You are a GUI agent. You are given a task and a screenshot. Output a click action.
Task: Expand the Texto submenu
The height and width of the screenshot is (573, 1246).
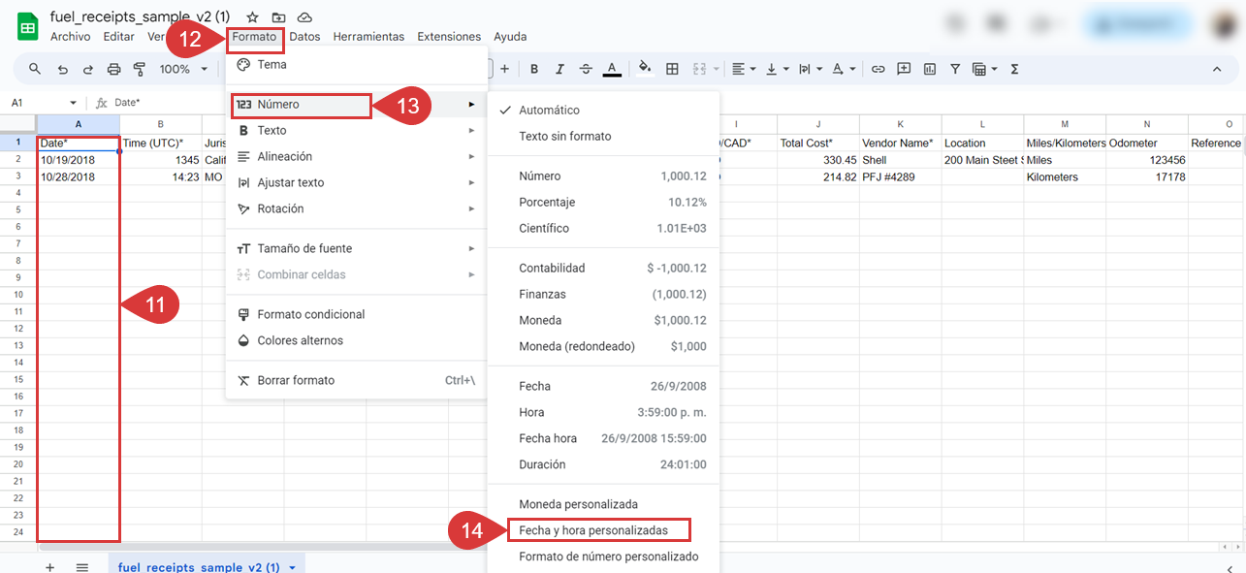tap(356, 130)
